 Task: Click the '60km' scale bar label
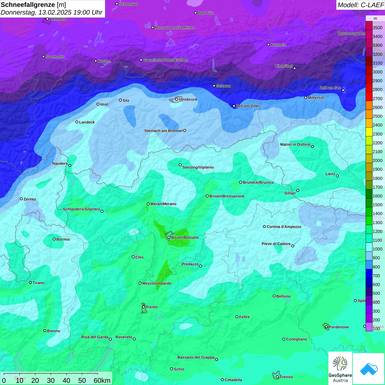point(102,380)
